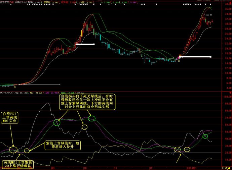Viewport: 232px width, 170px height.
Task: Click the 黄线MDI下穿数值20 annotation box
Action: pyautogui.click(x=18, y=164)
